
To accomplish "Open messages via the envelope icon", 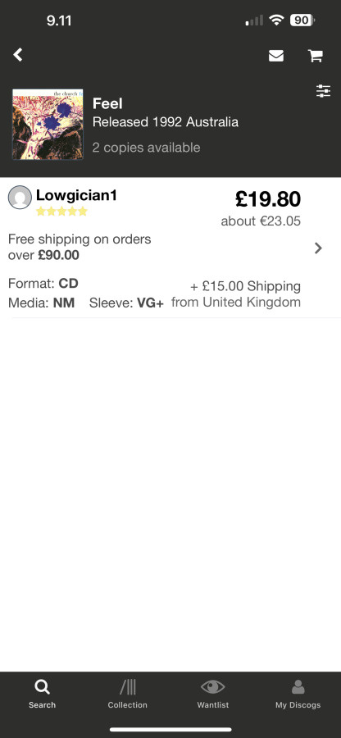I will (276, 56).
